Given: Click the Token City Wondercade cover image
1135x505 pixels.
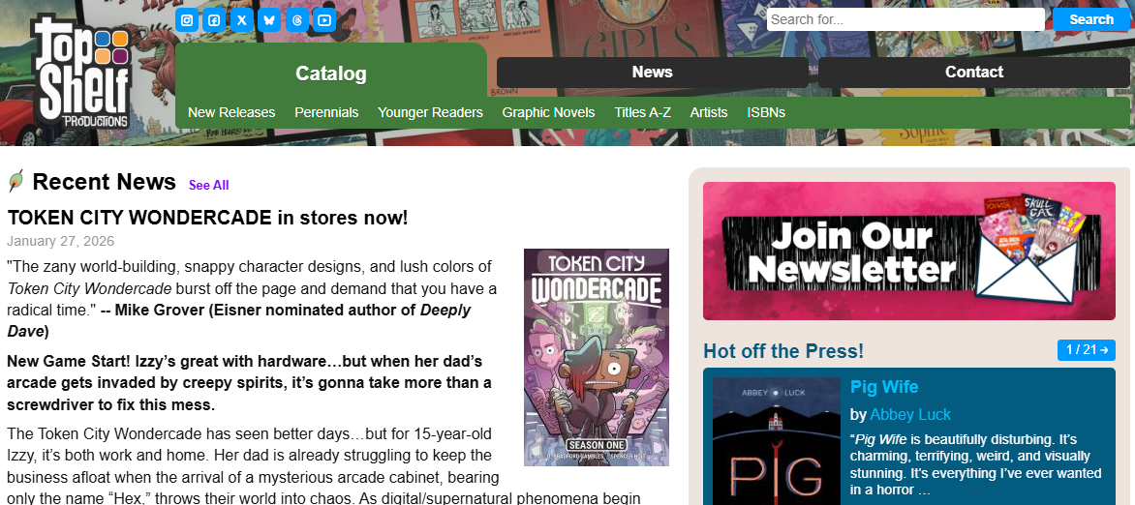Looking at the screenshot, I should (x=597, y=357).
